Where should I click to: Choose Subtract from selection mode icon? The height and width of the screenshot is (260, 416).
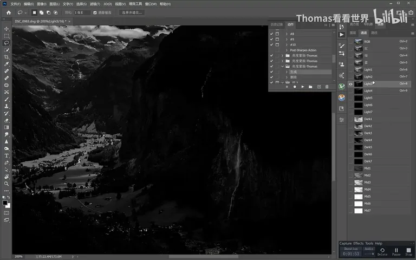click(x=48, y=12)
